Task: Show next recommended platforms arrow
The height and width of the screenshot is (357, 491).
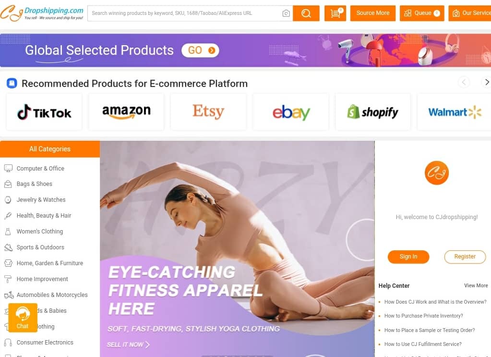Action: 486,82
